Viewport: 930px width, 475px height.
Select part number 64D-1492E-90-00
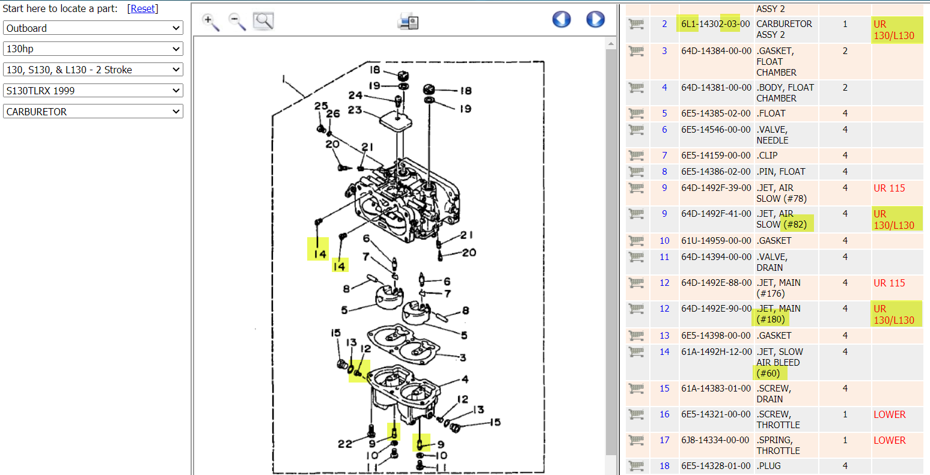click(716, 308)
